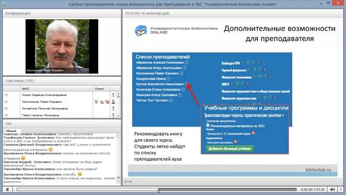
Task: Delete Факультет журналистики using its X icon
Action: click(x=275, y=97)
